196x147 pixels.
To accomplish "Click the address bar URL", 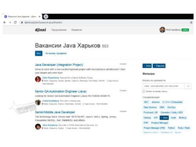I will tap(43, 22).
